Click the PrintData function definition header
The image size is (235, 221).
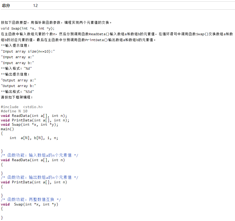click(34, 182)
